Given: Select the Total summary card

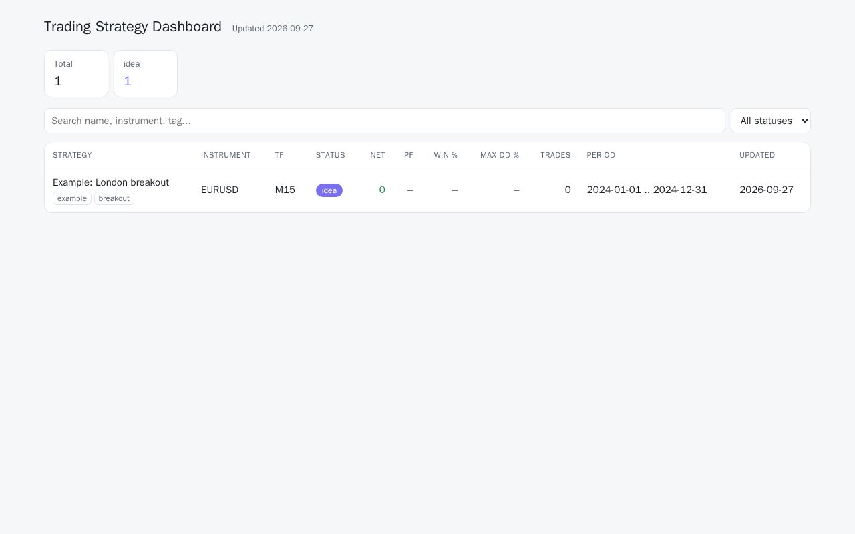Looking at the screenshot, I should click(x=76, y=73).
